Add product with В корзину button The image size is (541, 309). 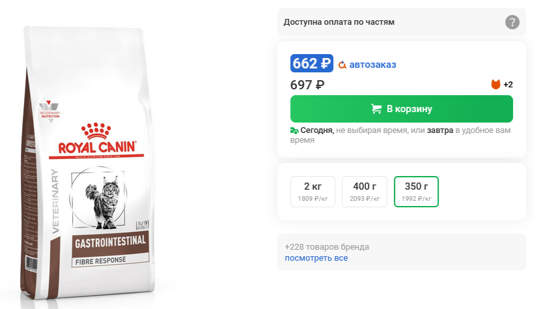tap(401, 109)
